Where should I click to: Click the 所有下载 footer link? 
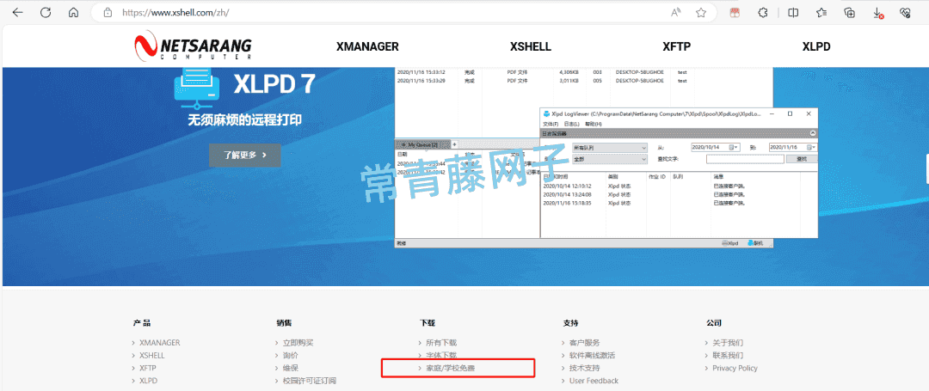[441, 343]
